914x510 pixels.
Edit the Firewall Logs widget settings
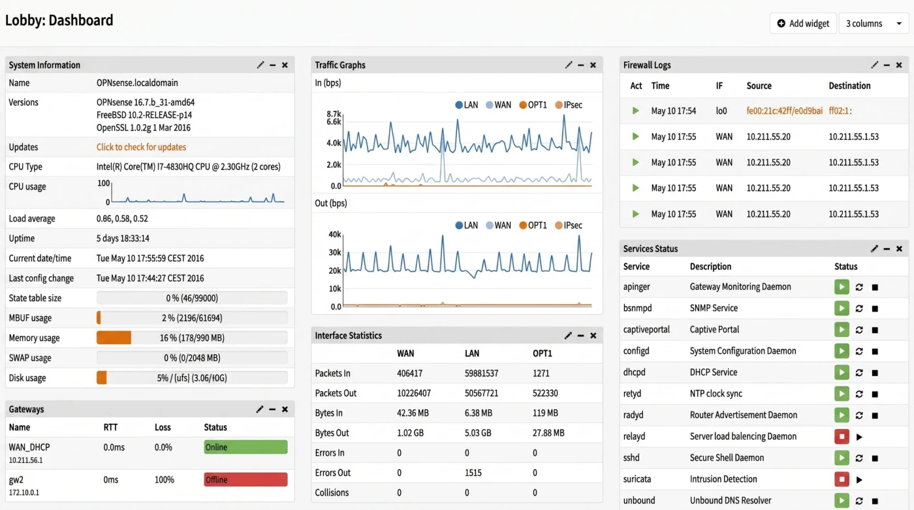[875, 65]
